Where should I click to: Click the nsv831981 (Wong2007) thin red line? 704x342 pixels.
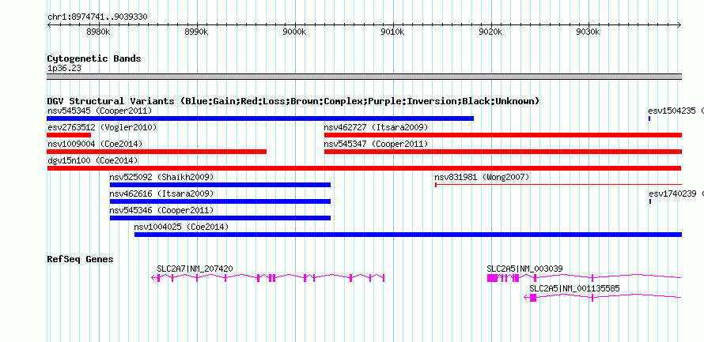coord(558,184)
